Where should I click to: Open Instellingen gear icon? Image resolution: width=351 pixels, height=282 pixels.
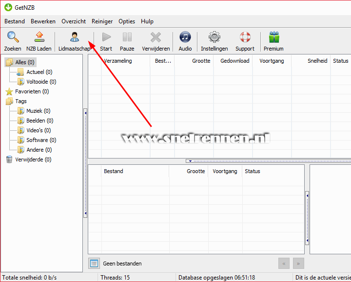pos(214,37)
